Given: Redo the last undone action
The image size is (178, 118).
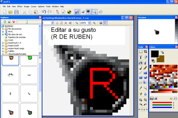Looking at the screenshot, I should coord(50,12).
